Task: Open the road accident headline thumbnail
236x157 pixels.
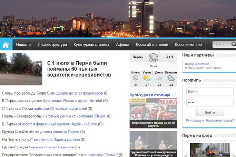Action: pos(21,69)
